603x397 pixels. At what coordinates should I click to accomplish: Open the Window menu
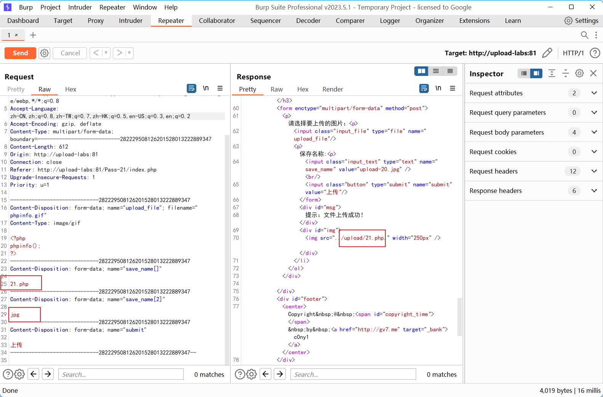coord(145,7)
